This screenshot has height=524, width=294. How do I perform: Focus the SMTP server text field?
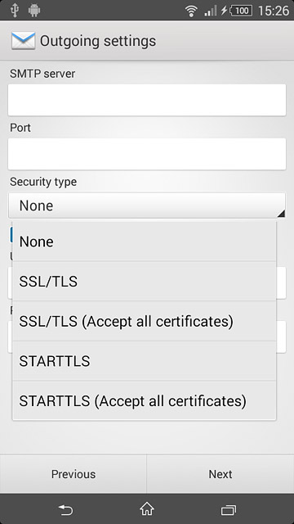[147, 100]
